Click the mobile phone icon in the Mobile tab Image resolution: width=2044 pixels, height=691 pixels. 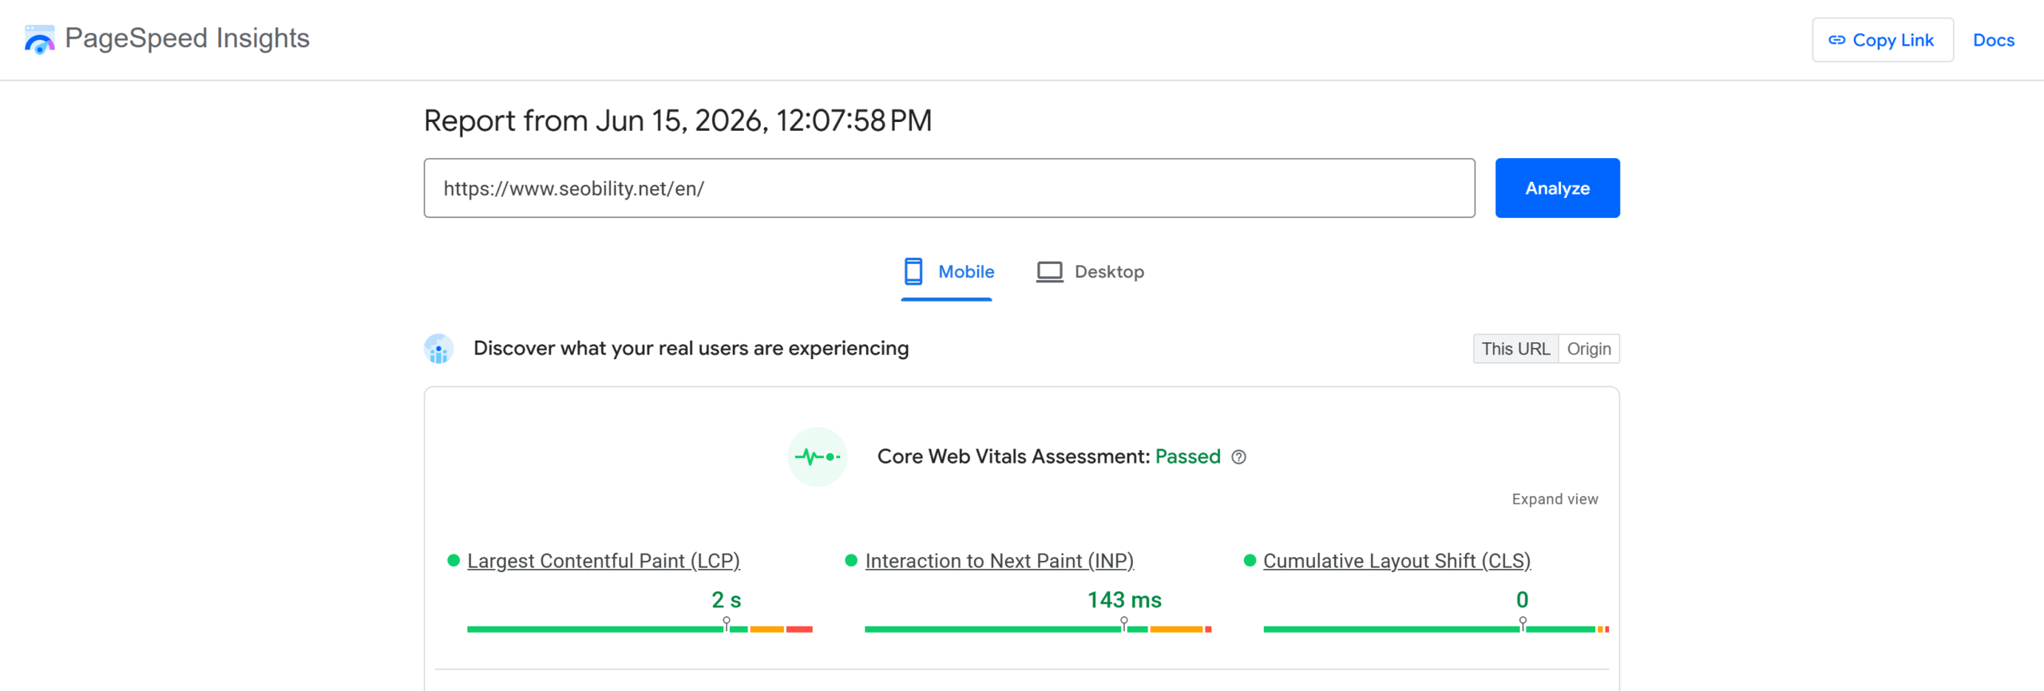pyautogui.click(x=913, y=271)
